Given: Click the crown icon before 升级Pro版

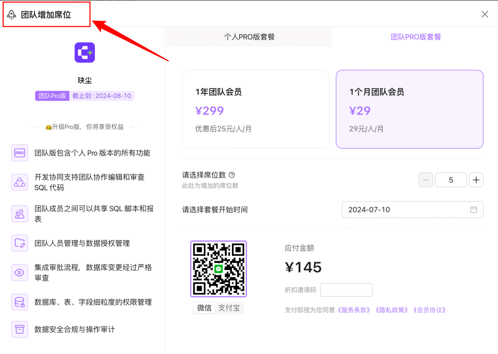Looking at the screenshot, I should [48, 127].
